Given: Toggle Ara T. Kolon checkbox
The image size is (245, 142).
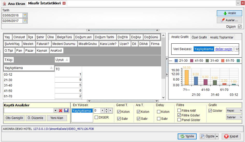Looking at the screenshot, I should (x=138, y=112).
